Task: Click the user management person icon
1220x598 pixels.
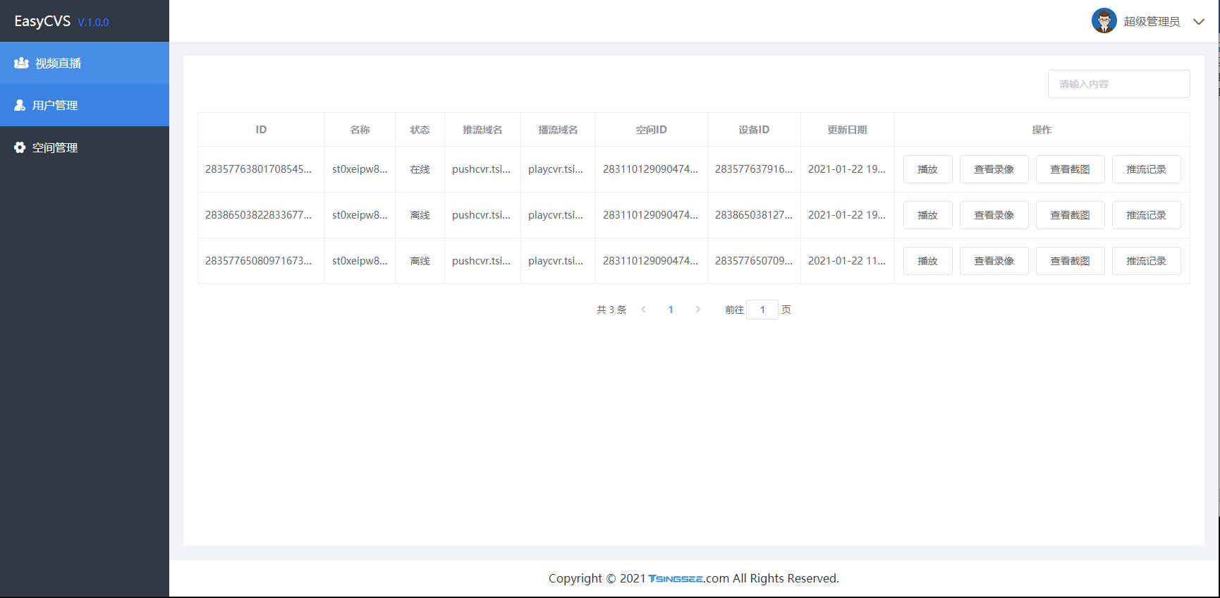Action: point(20,105)
